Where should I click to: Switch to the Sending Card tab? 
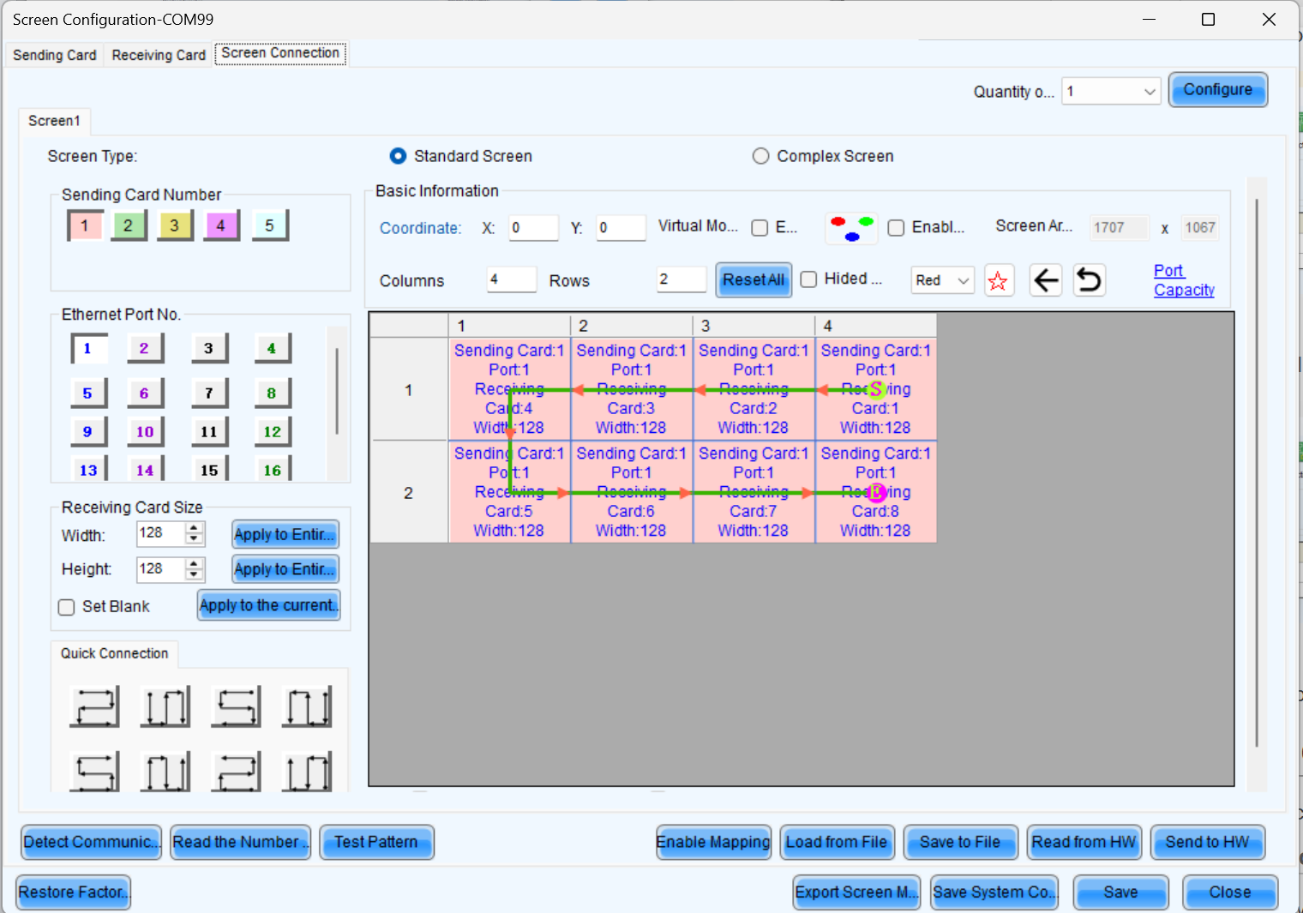(54, 54)
